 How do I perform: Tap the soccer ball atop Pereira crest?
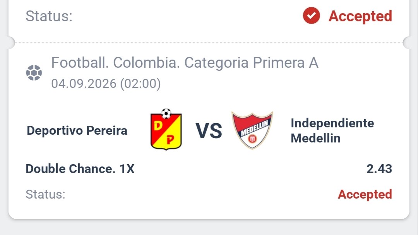(x=166, y=114)
